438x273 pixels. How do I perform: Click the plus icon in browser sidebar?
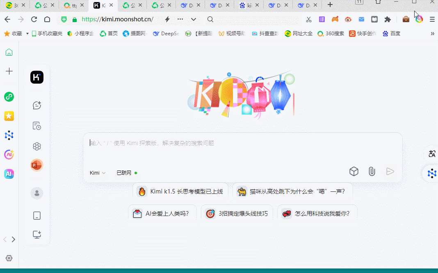point(9,71)
